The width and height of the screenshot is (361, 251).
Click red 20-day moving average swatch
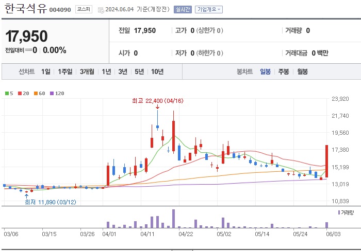click(20, 93)
